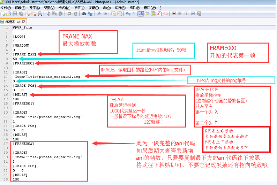Toggle word wrap in the toolbar
This screenshot has width=277, height=185.
pyautogui.click(x=128, y=14)
